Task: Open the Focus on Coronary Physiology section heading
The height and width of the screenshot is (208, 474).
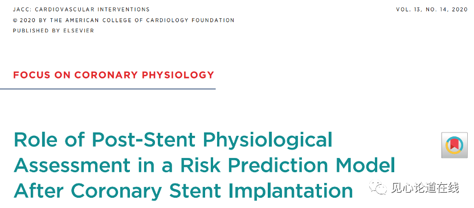Action: pos(114,75)
